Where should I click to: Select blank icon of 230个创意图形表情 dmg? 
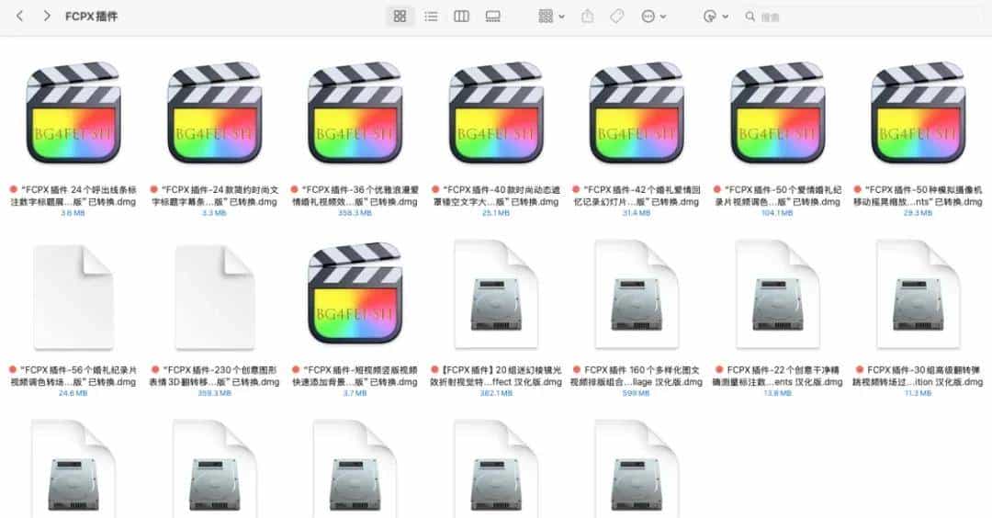214,297
